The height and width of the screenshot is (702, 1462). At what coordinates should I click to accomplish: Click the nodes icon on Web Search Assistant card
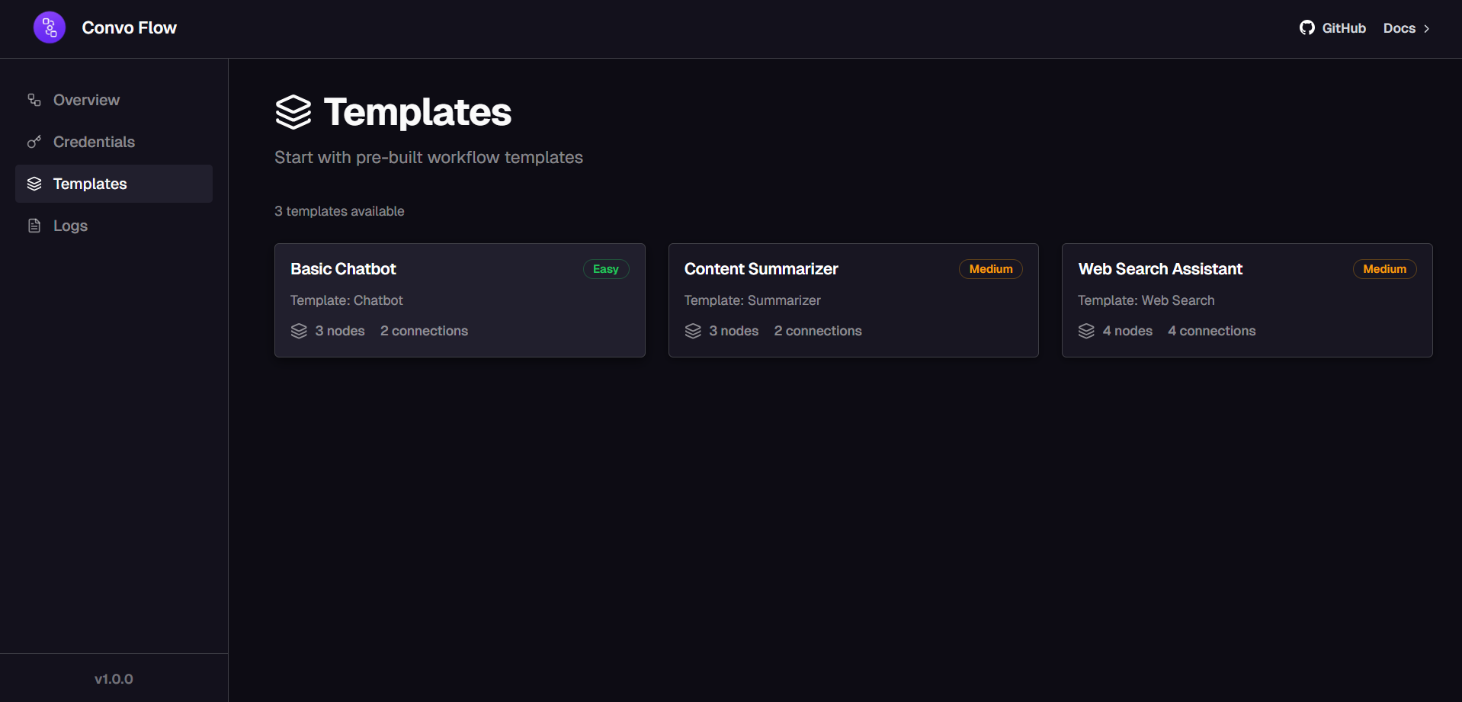(1085, 331)
